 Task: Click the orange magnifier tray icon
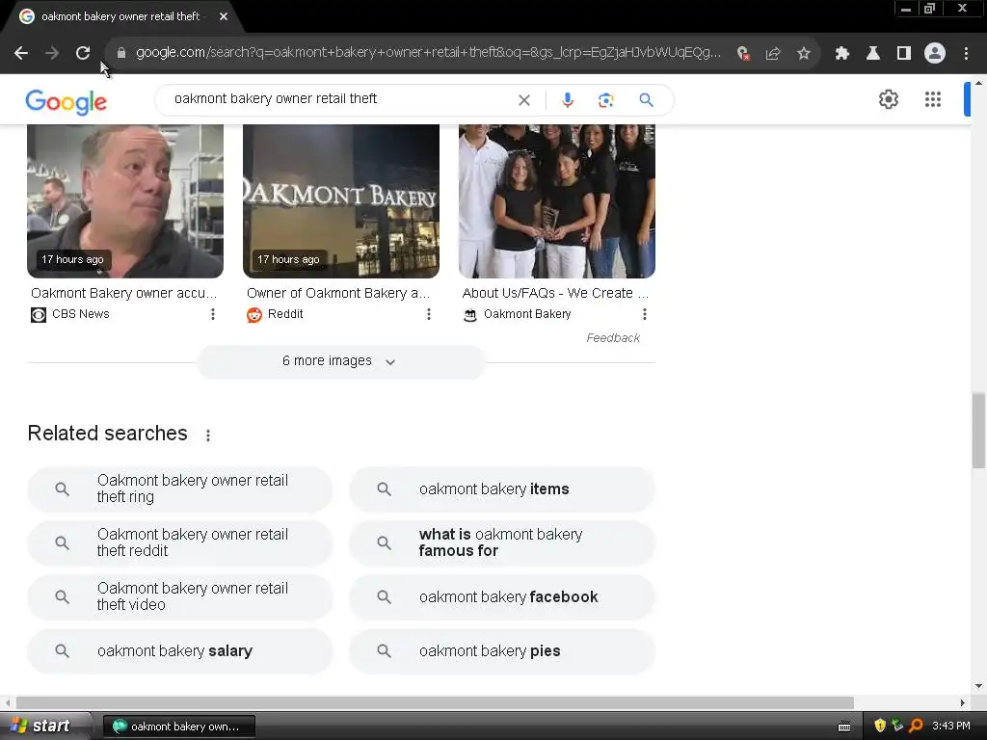click(916, 726)
